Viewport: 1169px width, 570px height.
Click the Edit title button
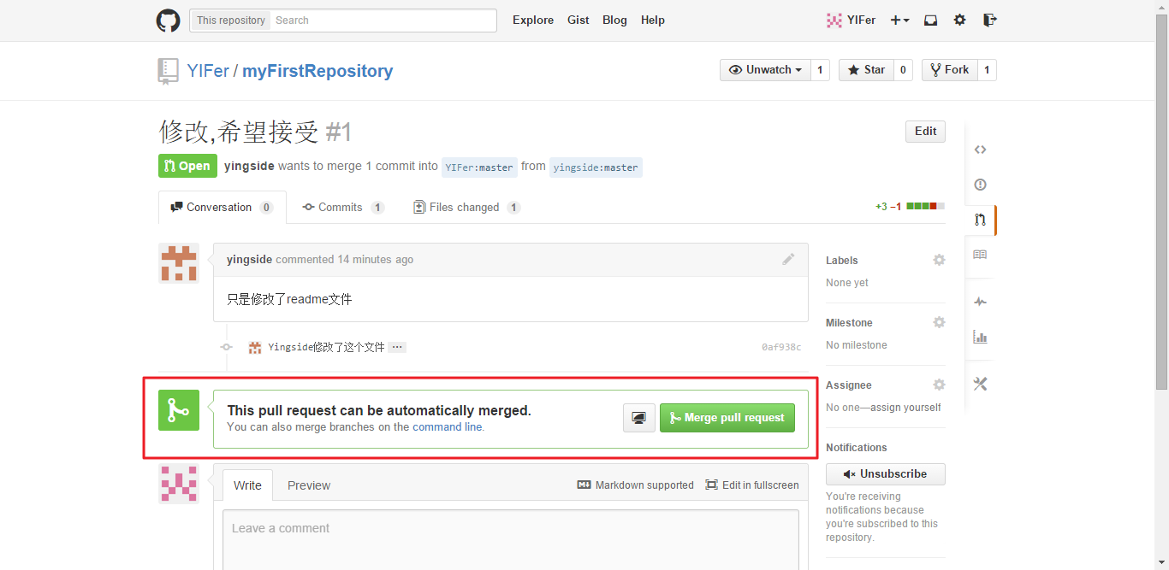[x=925, y=132]
